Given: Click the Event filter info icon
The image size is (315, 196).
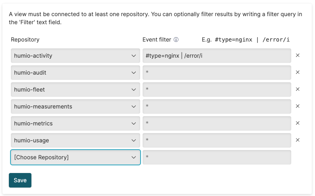Looking at the screenshot, I should (x=176, y=40).
